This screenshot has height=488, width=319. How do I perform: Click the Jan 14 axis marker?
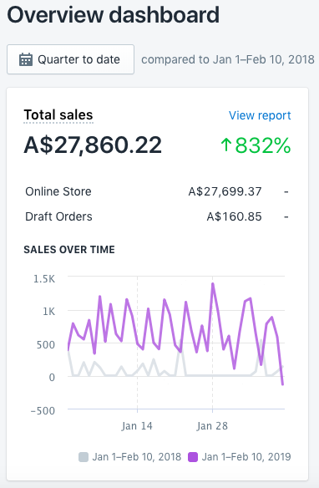137,426
